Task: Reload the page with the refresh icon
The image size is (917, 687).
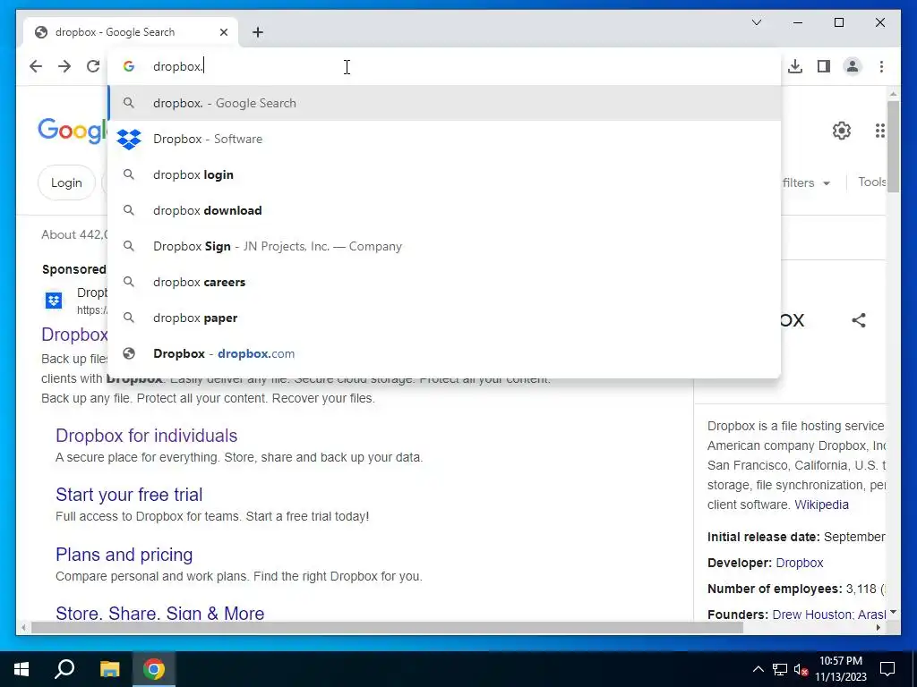Action: [93, 66]
